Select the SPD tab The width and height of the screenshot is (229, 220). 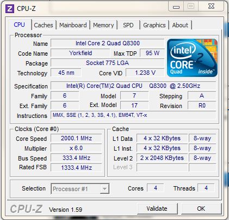(x=128, y=25)
